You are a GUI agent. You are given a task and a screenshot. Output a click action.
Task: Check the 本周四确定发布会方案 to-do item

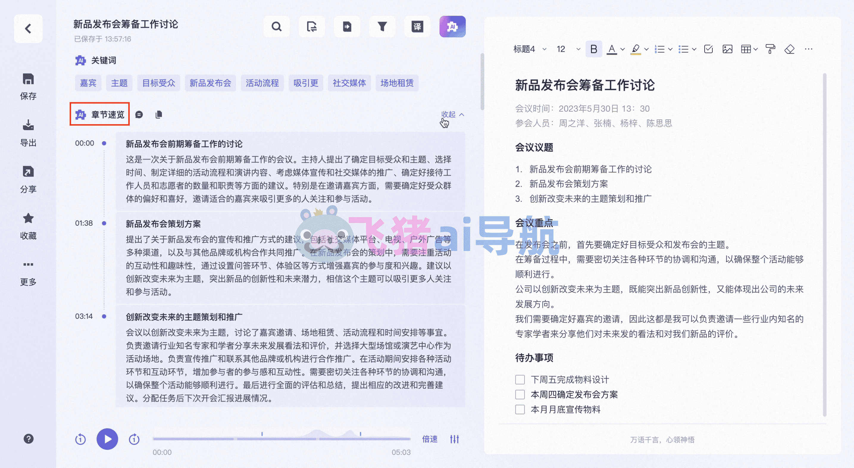coord(520,394)
